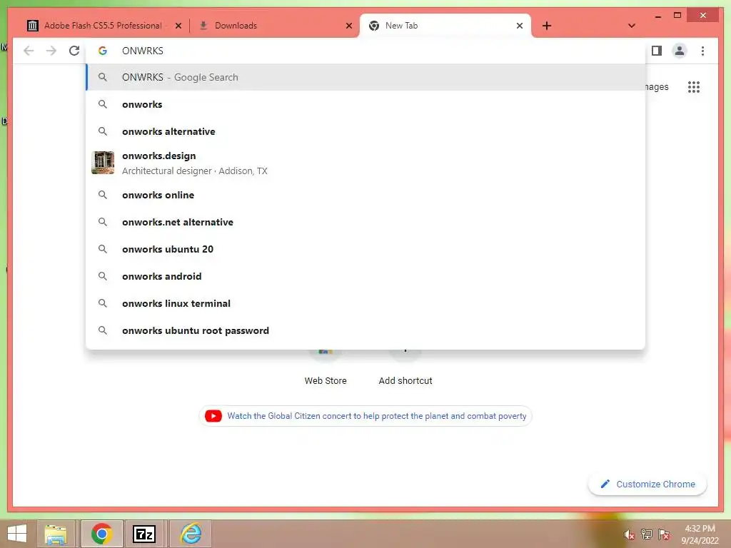Choose 'onworks.net alternative' suggestion

366,222
